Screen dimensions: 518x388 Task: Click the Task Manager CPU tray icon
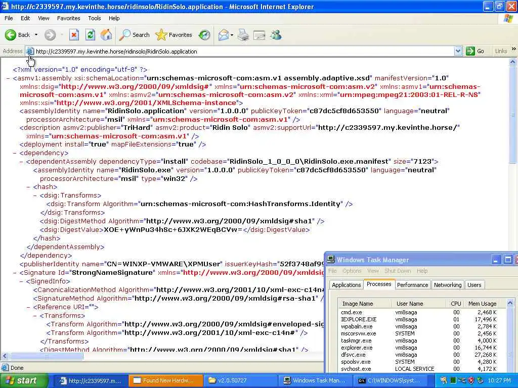tap(454, 381)
